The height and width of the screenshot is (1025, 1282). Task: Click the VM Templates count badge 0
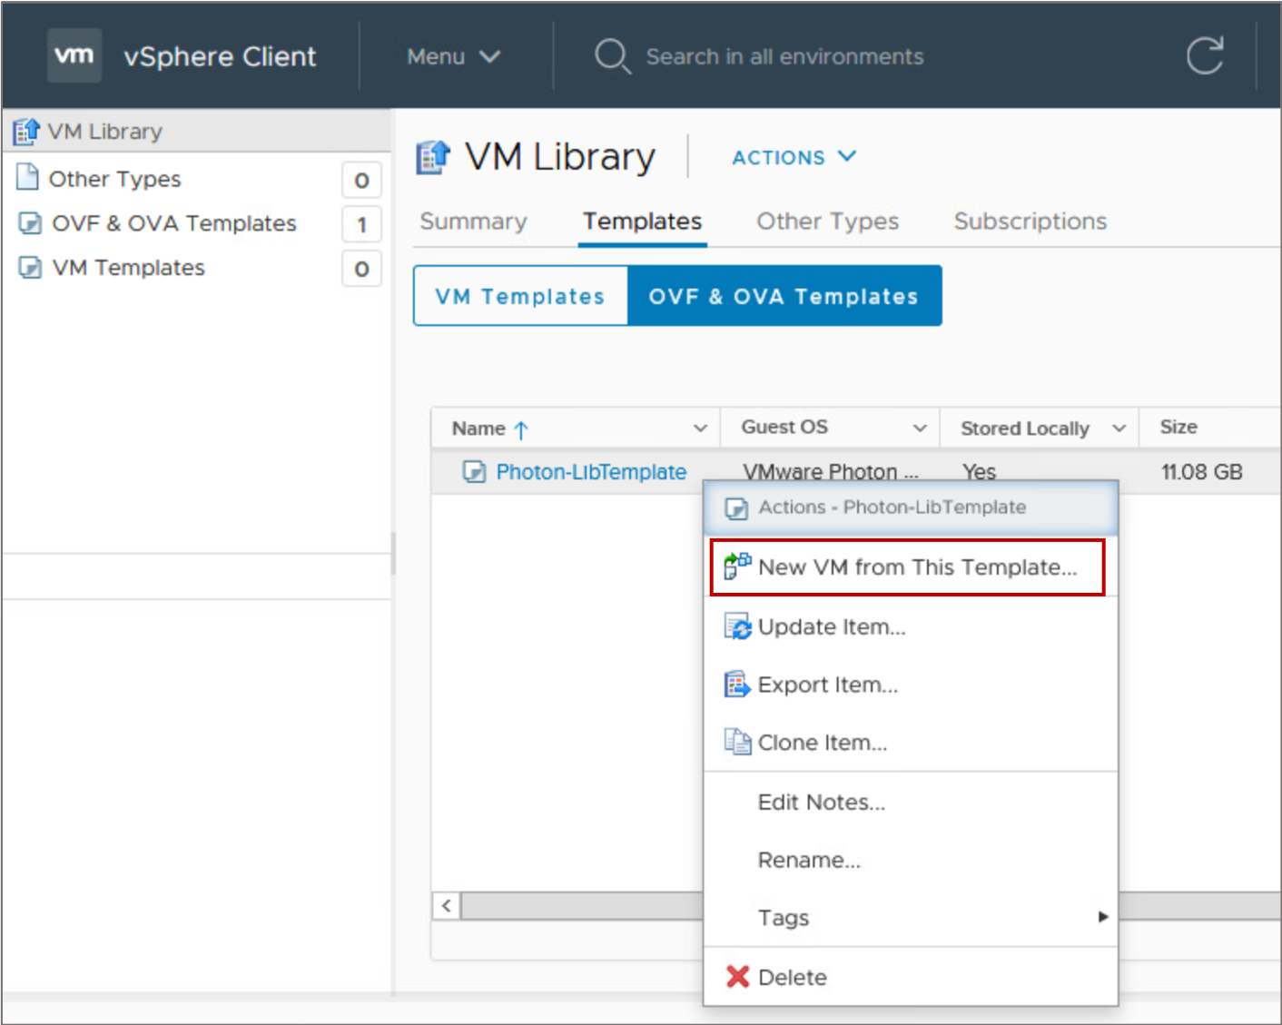361,269
